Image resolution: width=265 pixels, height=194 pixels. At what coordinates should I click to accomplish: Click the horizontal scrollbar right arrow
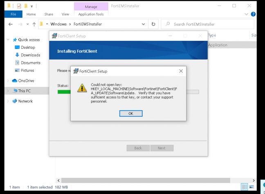click(x=254, y=181)
